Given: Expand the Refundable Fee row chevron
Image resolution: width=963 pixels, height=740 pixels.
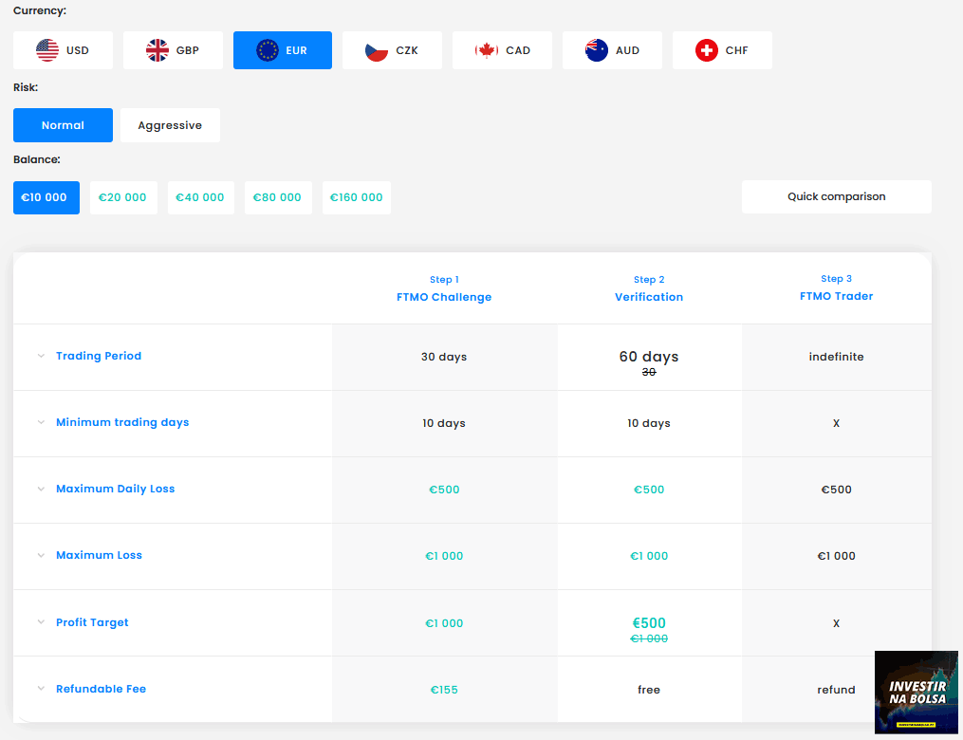Looking at the screenshot, I should [x=41, y=689].
